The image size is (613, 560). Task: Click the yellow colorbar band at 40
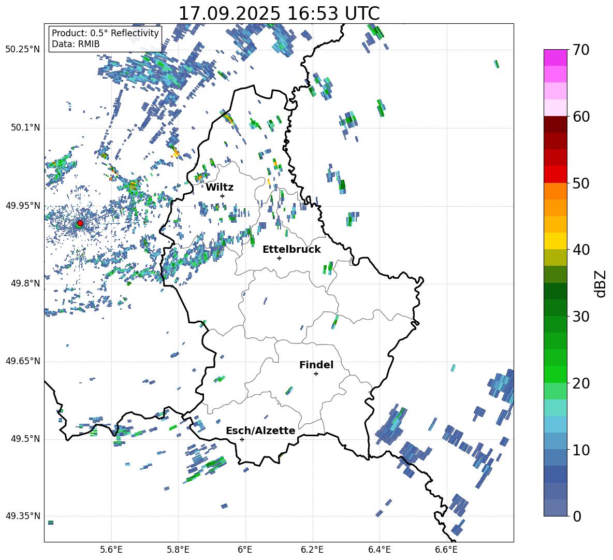(555, 241)
